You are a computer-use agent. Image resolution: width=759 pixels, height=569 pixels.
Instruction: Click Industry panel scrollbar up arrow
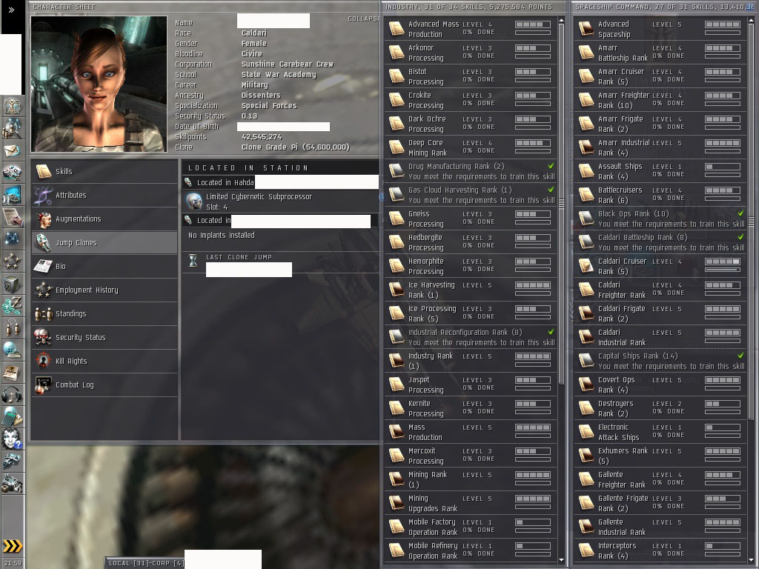[x=562, y=21]
